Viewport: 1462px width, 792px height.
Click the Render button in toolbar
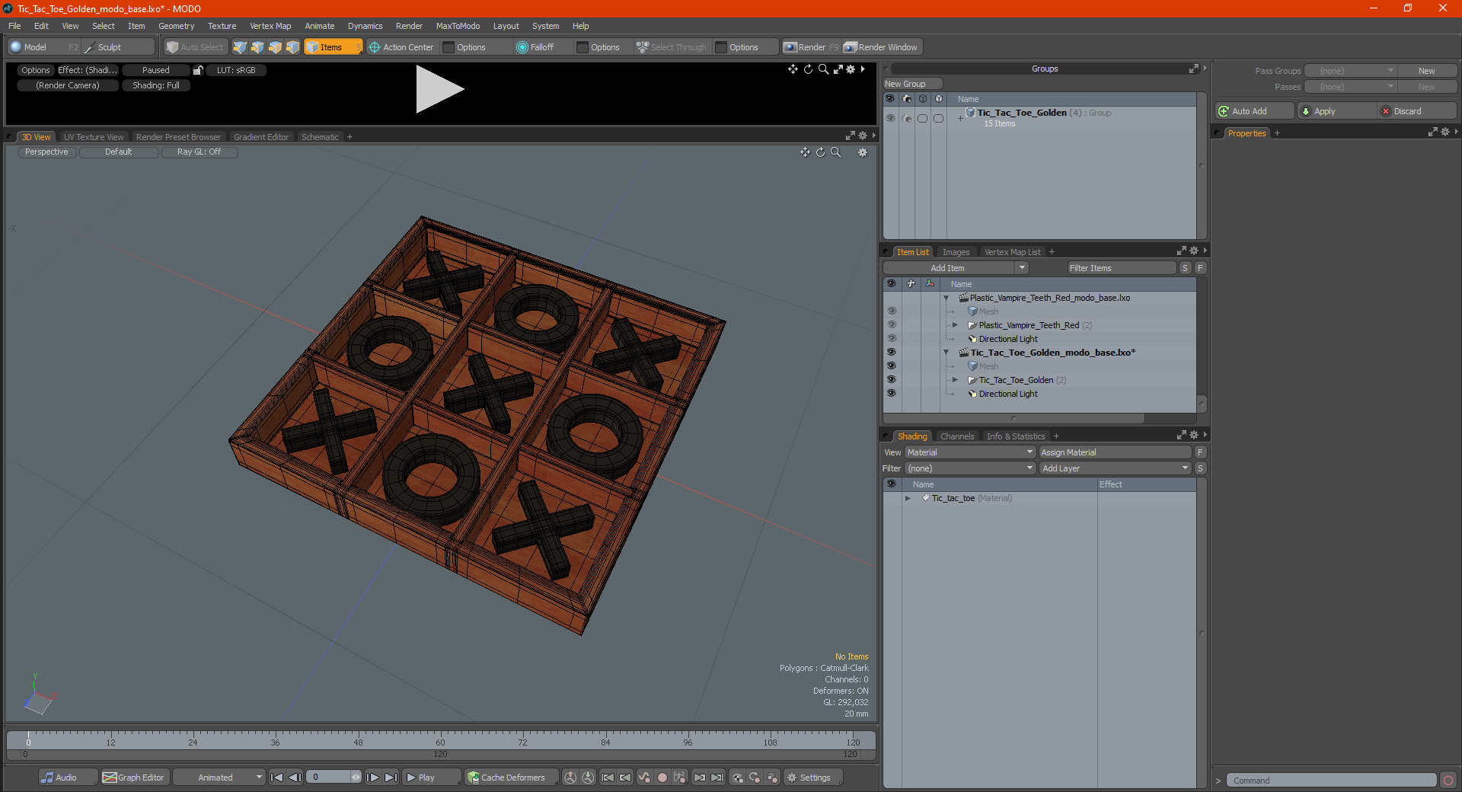(811, 47)
